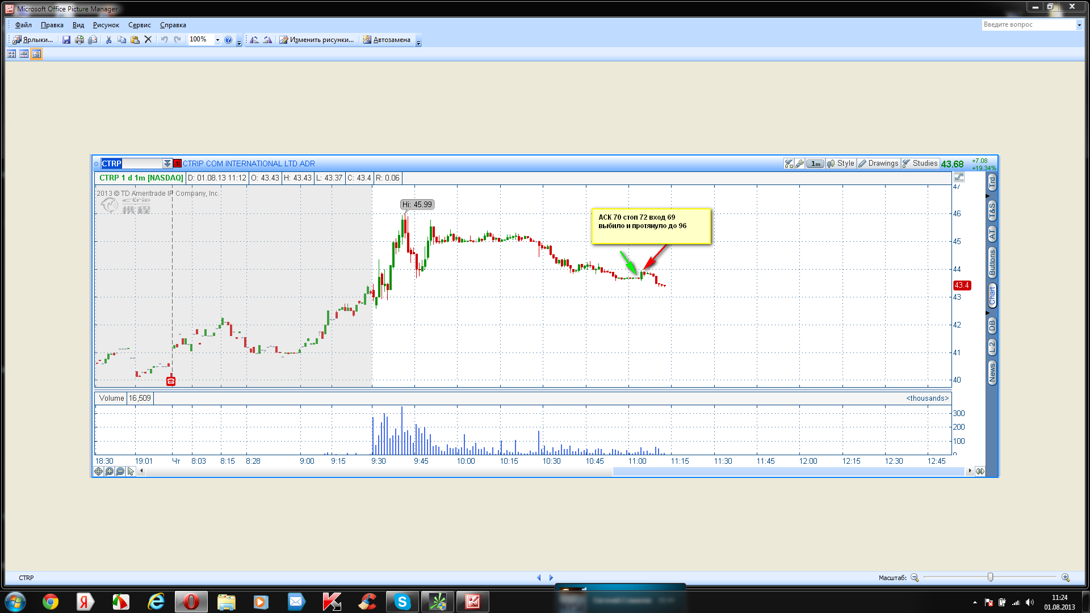The image size is (1090, 613).
Task: Open the Сервис menu
Action: coord(140,25)
